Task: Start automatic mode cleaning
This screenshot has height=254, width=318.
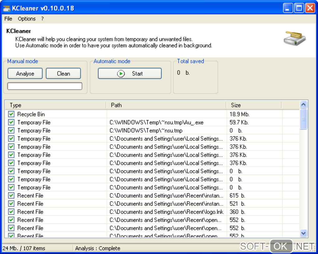Action: coord(130,74)
